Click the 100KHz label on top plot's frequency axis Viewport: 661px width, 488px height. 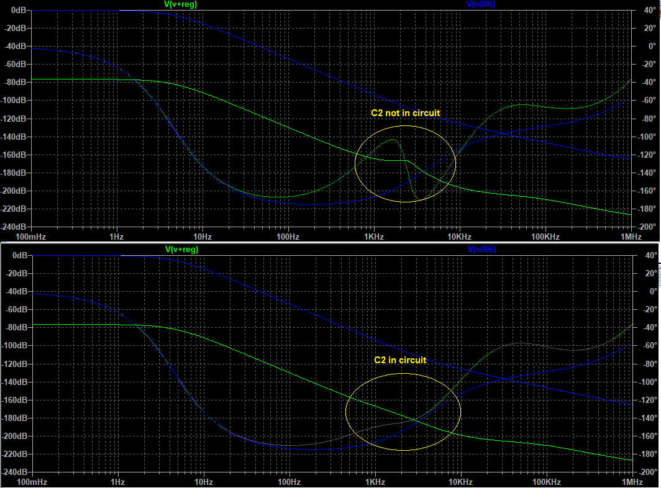pos(545,237)
